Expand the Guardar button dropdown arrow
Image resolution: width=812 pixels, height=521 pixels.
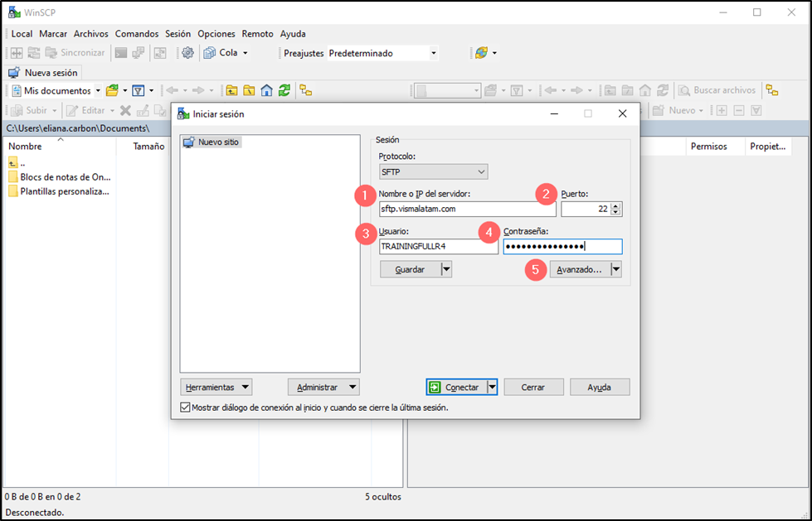(x=446, y=269)
